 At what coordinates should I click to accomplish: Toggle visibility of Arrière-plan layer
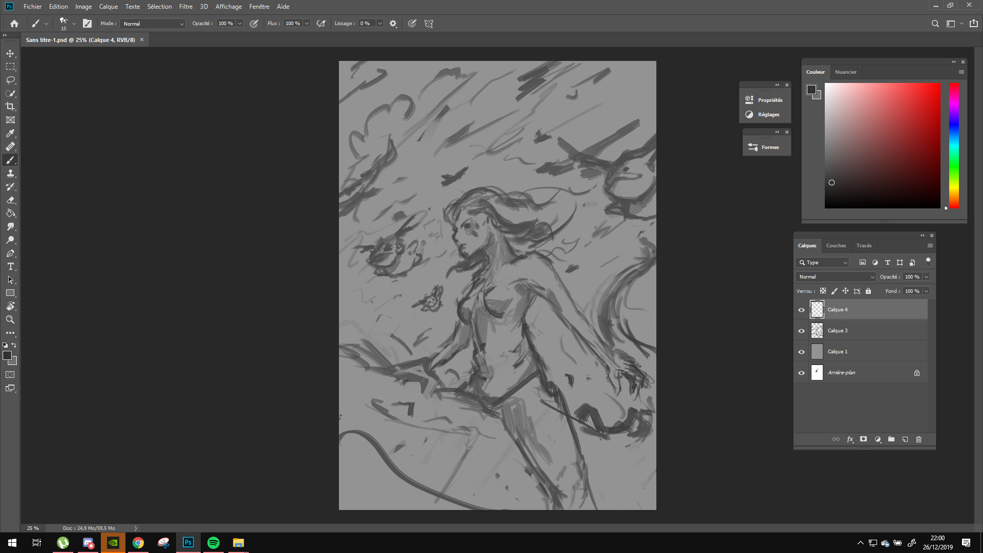pos(801,373)
